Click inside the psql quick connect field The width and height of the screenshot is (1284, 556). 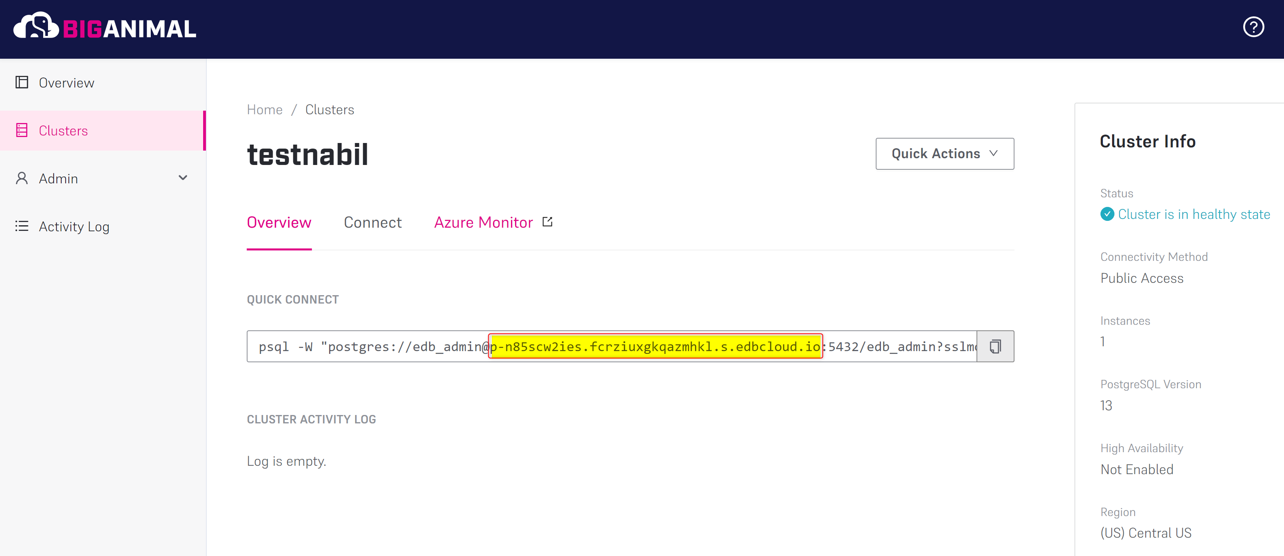[x=611, y=346]
